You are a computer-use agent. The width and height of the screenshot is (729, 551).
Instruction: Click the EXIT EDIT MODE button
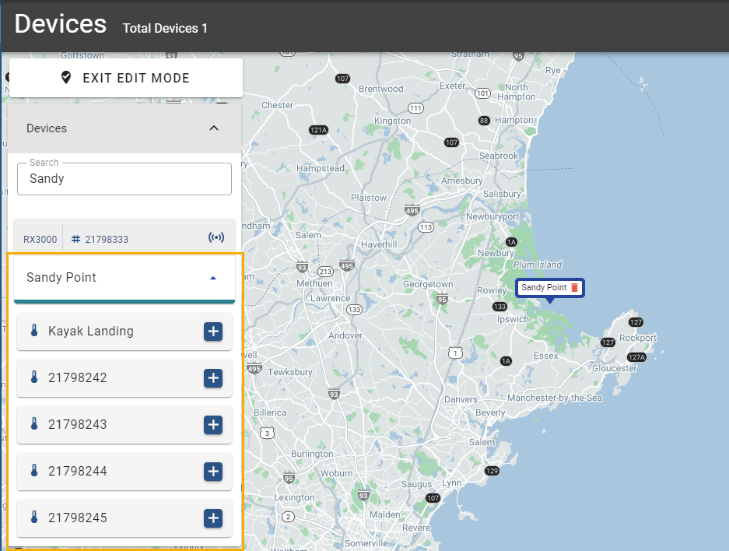click(124, 78)
